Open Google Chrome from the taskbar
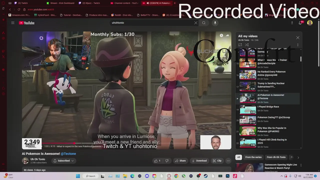The width and height of the screenshot is (320, 180). [176, 176]
